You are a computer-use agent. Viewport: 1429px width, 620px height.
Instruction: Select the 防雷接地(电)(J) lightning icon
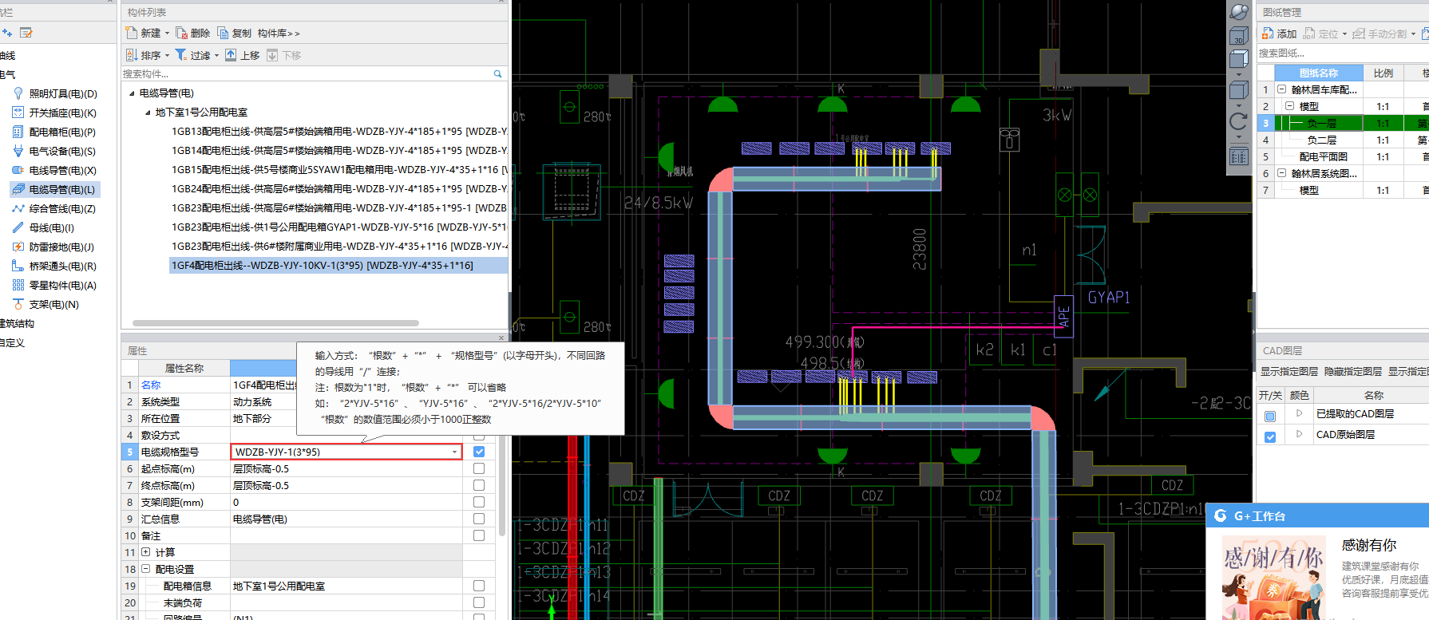pyautogui.click(x=18, y=247)
